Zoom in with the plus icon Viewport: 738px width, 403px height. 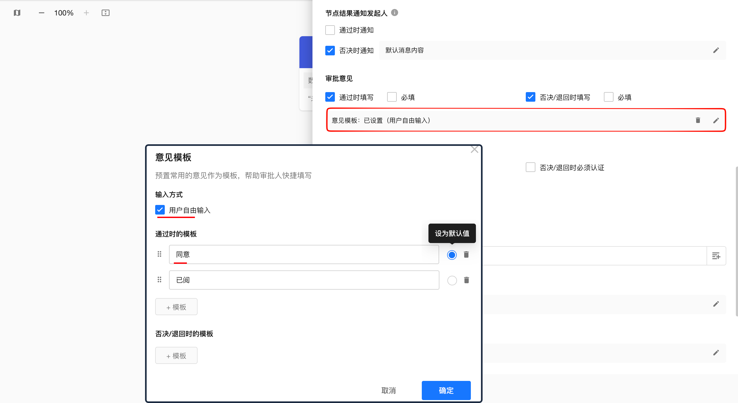coord(86,13)
